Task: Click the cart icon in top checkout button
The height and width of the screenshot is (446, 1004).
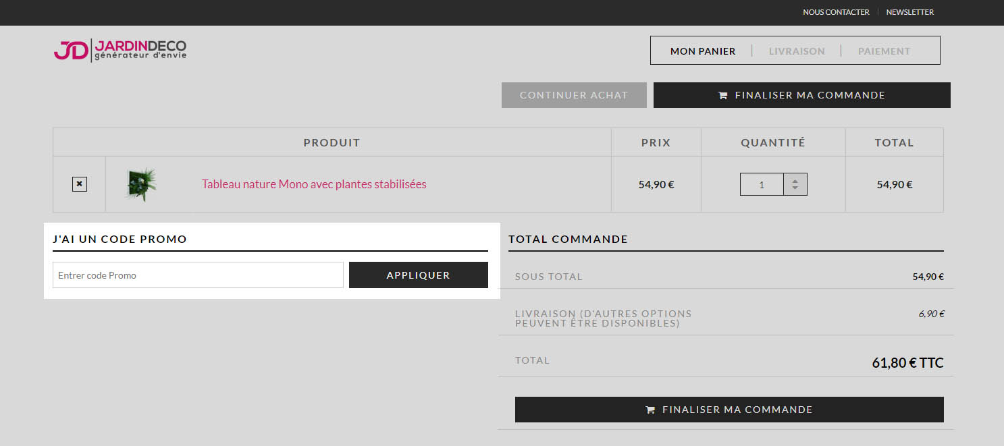Action: click(x=722, y=95)
